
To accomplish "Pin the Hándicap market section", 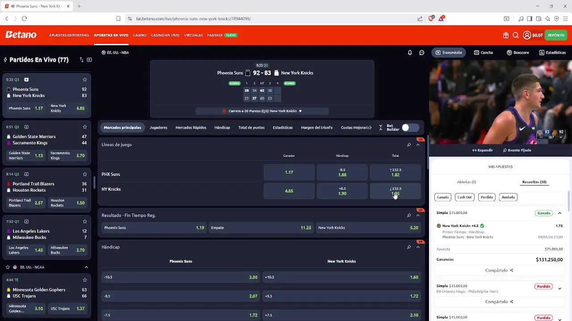I will [408, 247].
